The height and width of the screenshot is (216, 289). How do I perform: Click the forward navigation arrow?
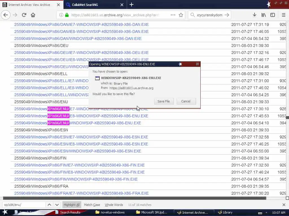[15, 15]
